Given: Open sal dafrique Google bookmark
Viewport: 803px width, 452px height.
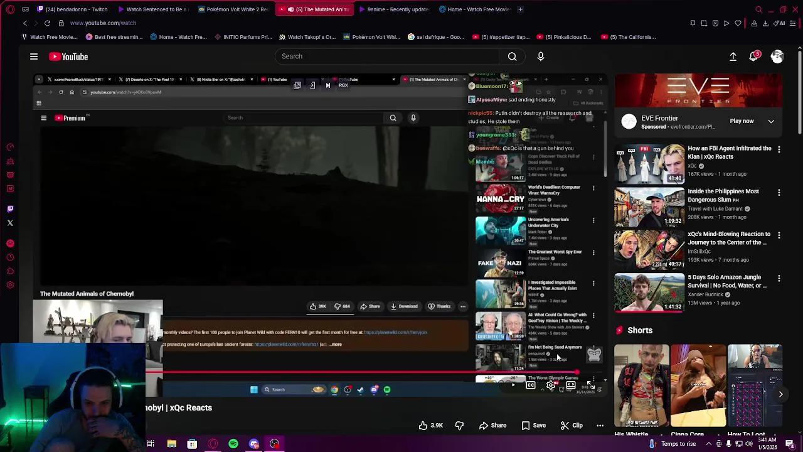Looking at the screenshot, I should click(x=435, y=37).
